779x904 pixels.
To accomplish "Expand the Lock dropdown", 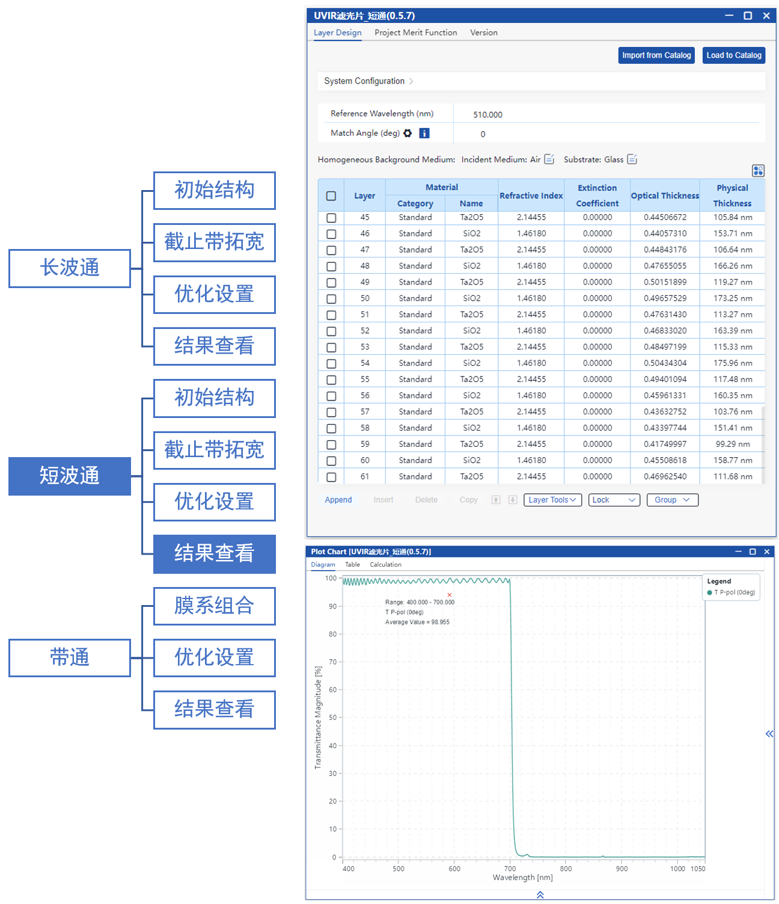I will pos(613,500).
